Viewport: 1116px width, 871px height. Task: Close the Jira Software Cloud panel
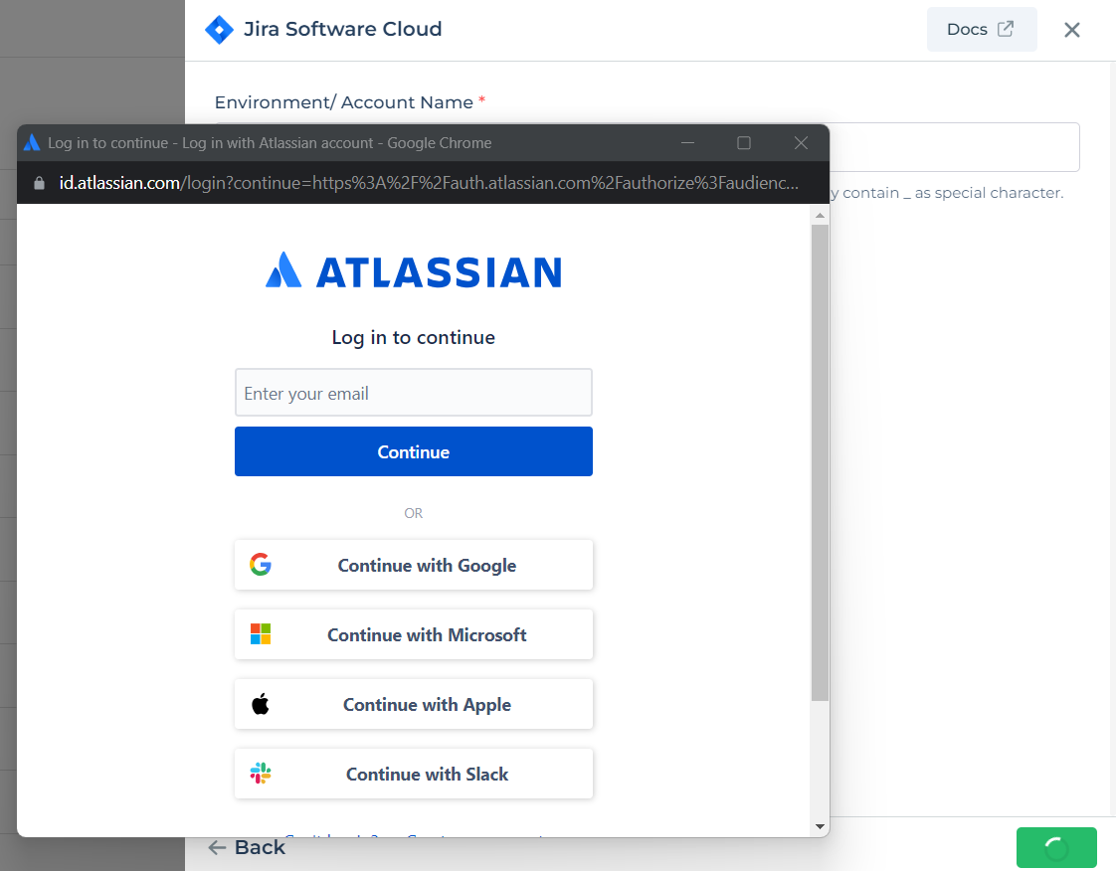pos(1072,30)
